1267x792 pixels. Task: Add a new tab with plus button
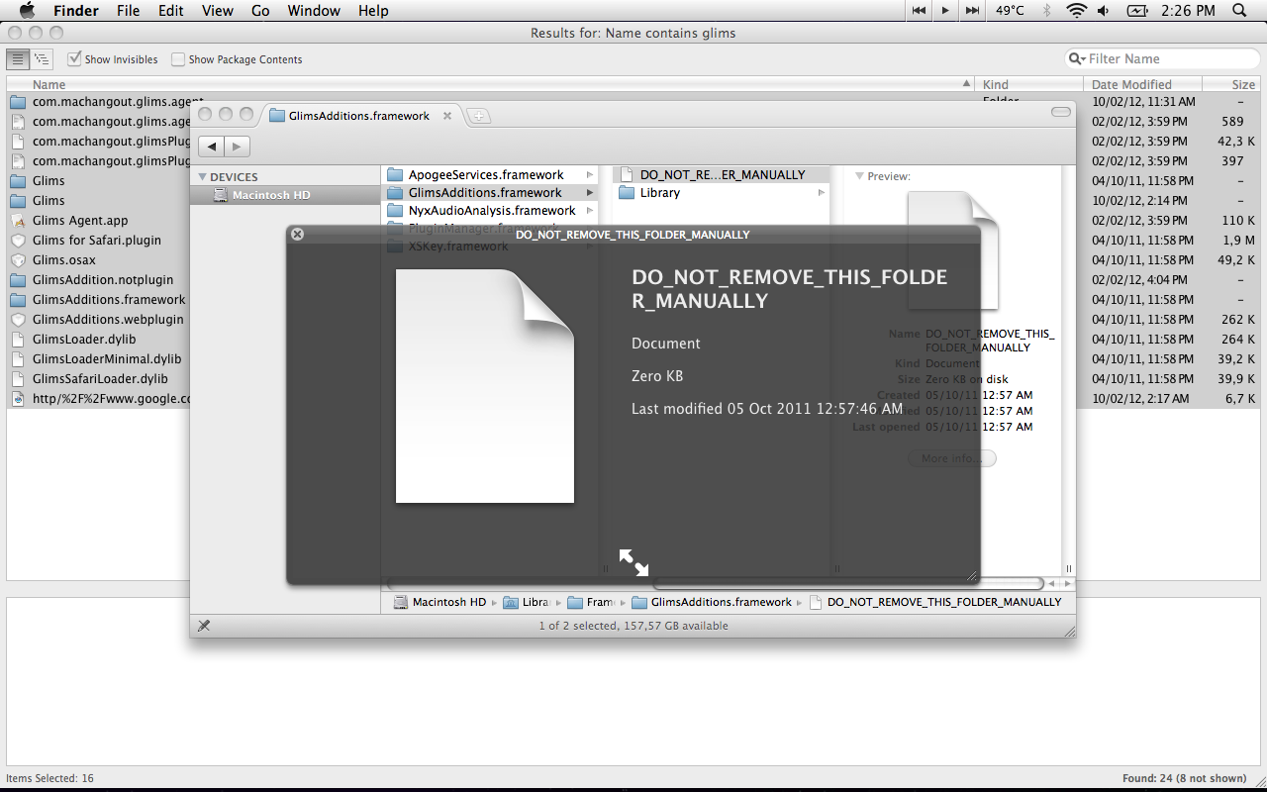478,116
